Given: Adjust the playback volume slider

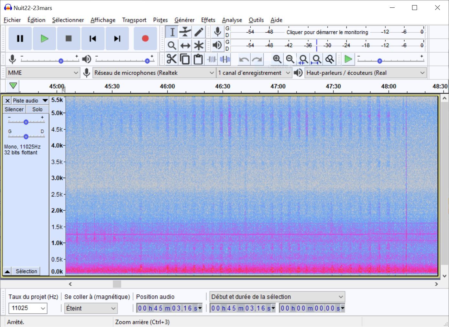Looking at the screenshot, I should click(147, 61).
